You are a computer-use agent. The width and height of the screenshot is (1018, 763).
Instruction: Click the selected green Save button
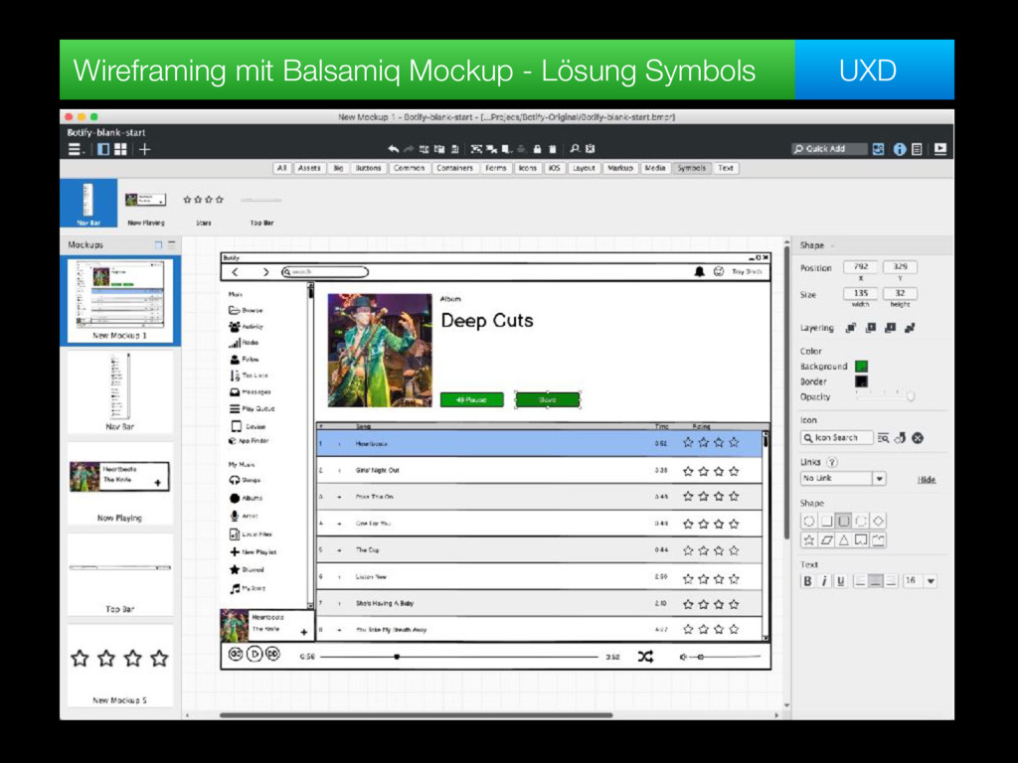(x=548, y=399)
